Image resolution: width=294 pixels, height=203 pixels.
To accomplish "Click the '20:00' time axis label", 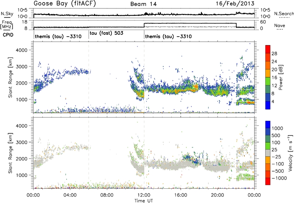I will pyautogui.click(x=218, y=195).
